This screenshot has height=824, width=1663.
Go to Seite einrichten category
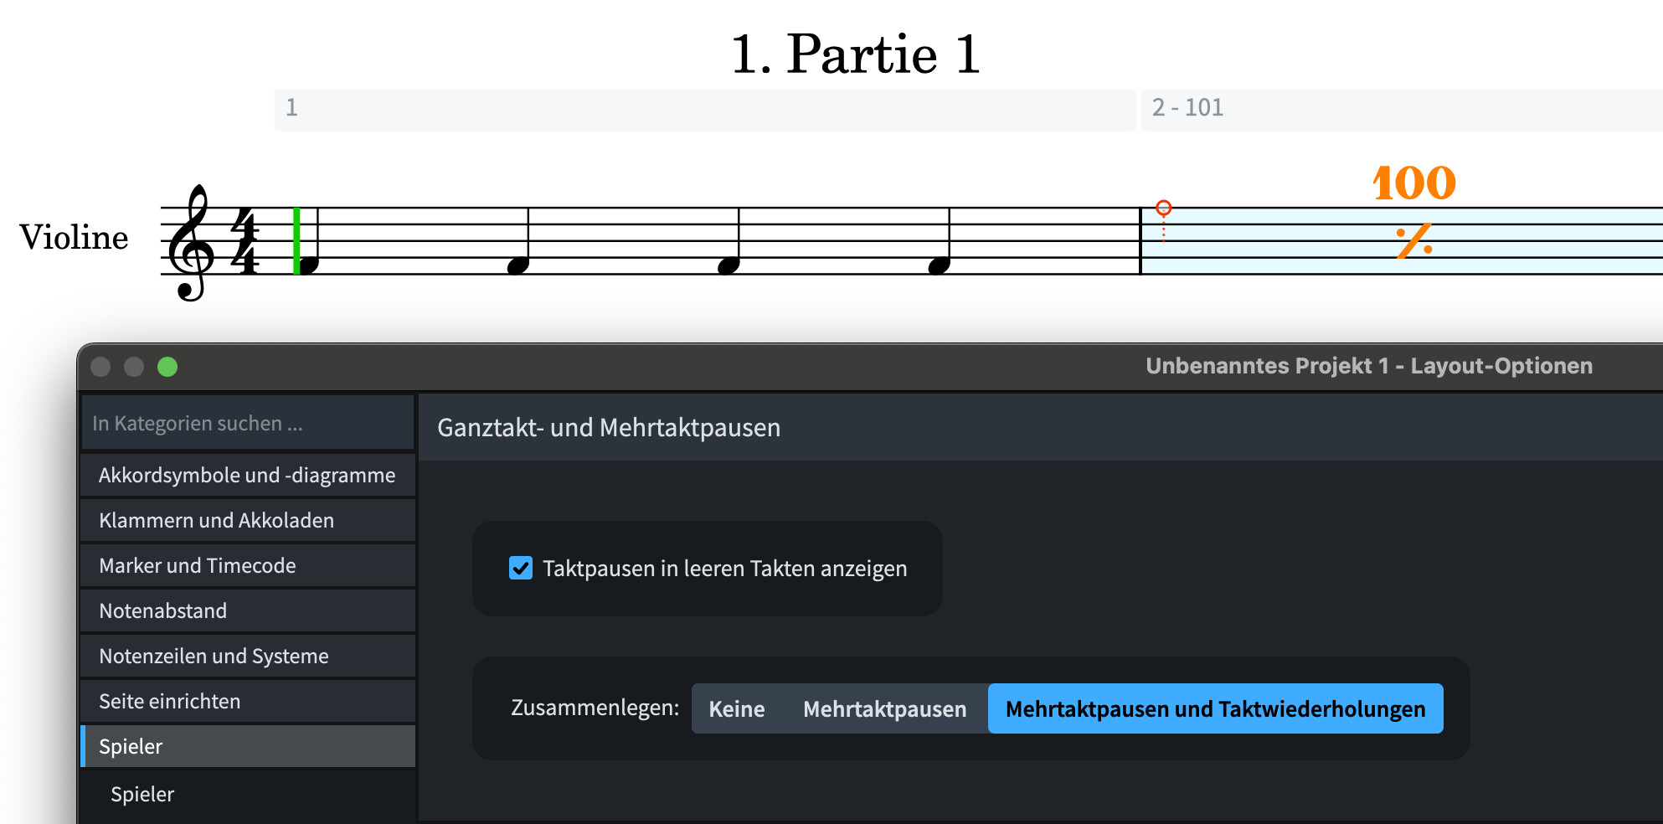pyautogui.click(x=249, y=701)
